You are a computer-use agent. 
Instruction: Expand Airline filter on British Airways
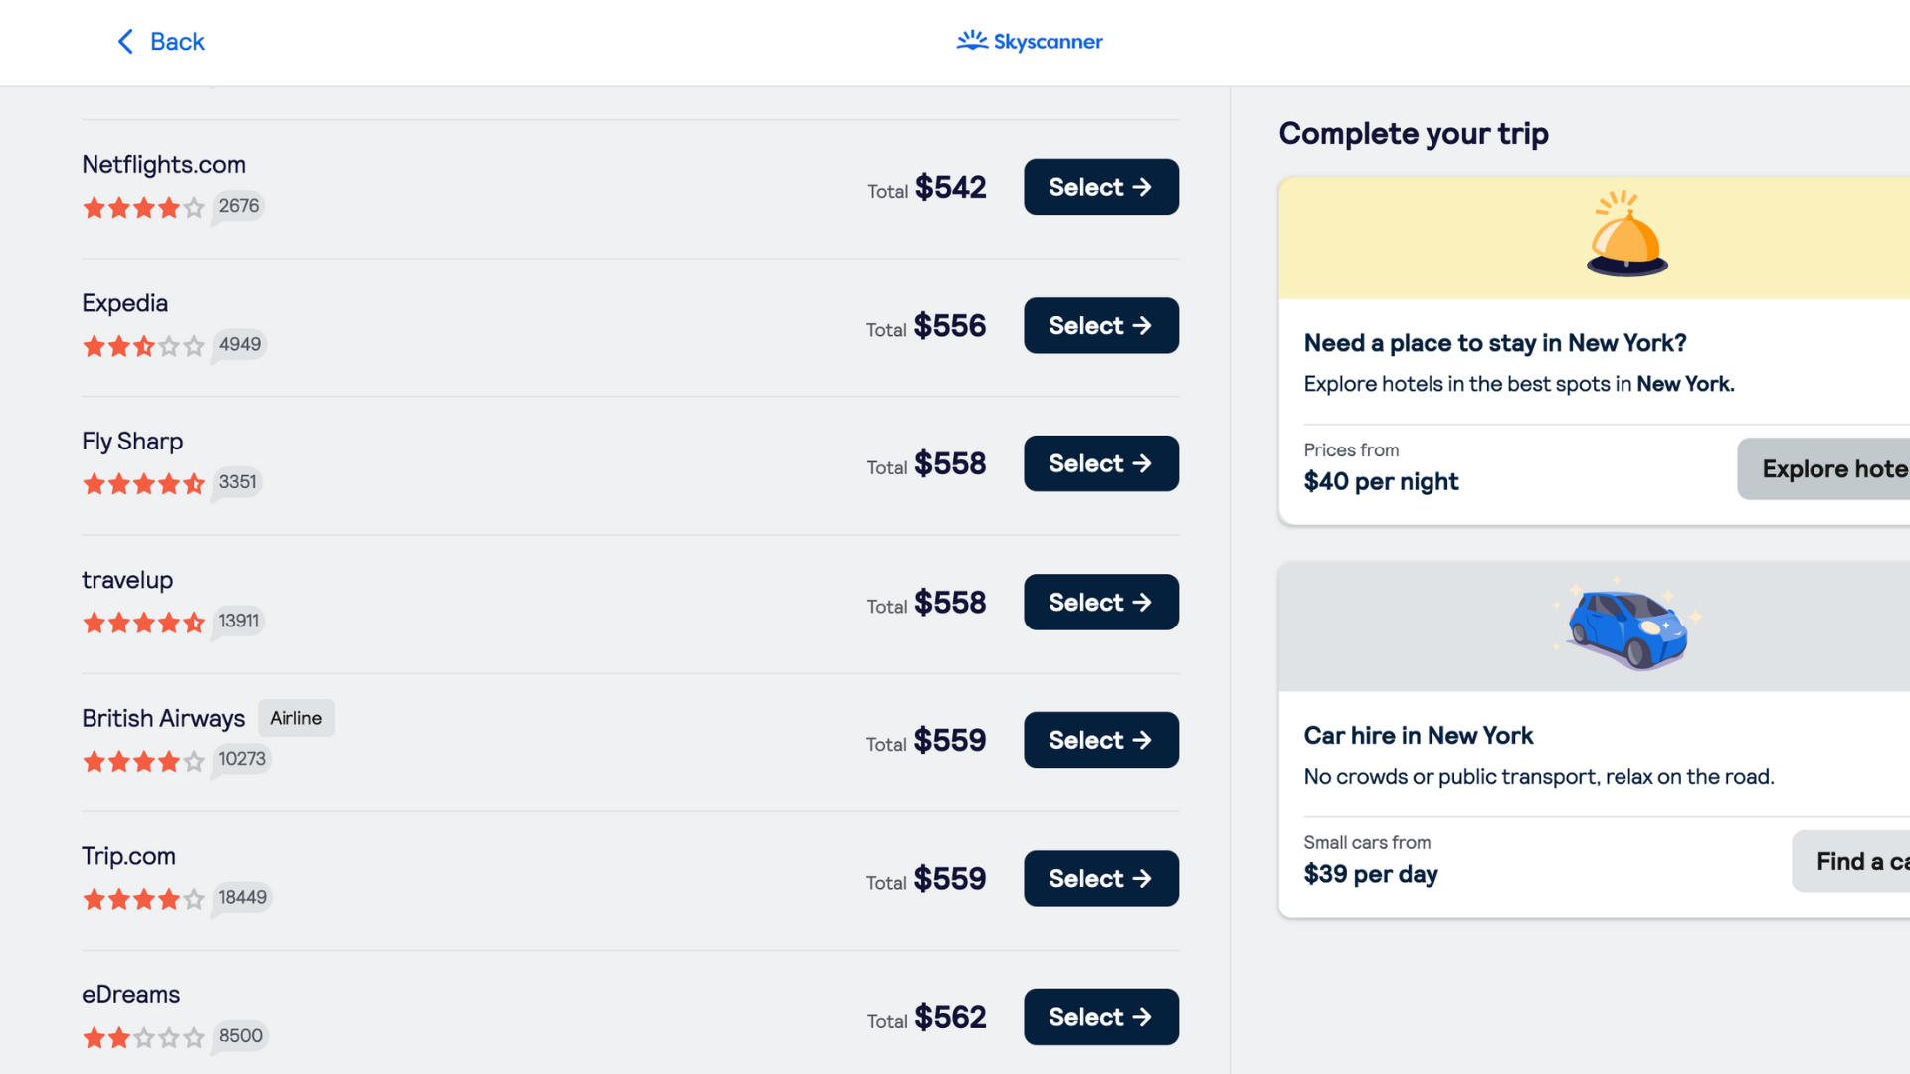(293, 717)
